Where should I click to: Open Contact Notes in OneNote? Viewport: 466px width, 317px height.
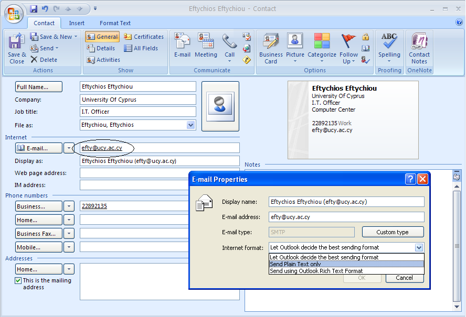point(419,48)
